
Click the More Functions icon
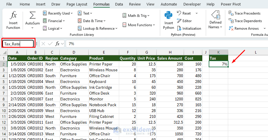pos(124,25)
